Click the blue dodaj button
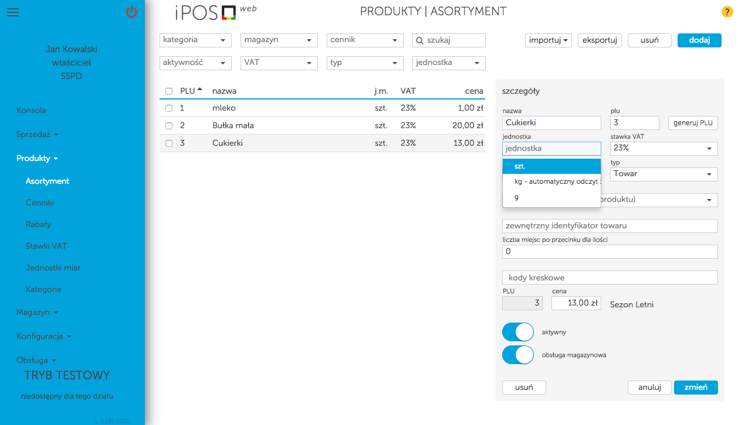The width and height of the screenshot is (738, 425). [699, 40]
